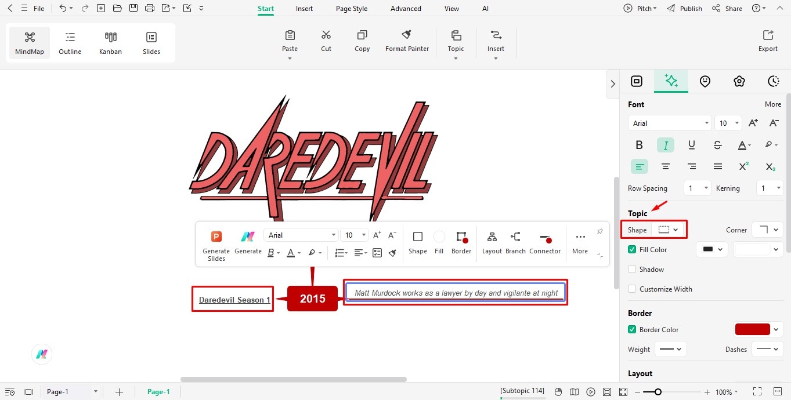The width and height of the screenshot is (791, 400).
Task: Switch to Advanced tab
Action: click(406, 9)
